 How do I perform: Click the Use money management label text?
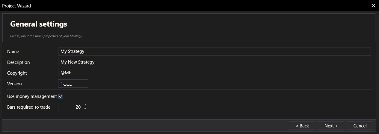[32, 96]
